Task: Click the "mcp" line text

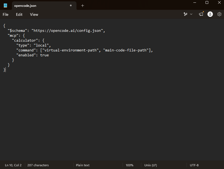Action: click(16, 36)
